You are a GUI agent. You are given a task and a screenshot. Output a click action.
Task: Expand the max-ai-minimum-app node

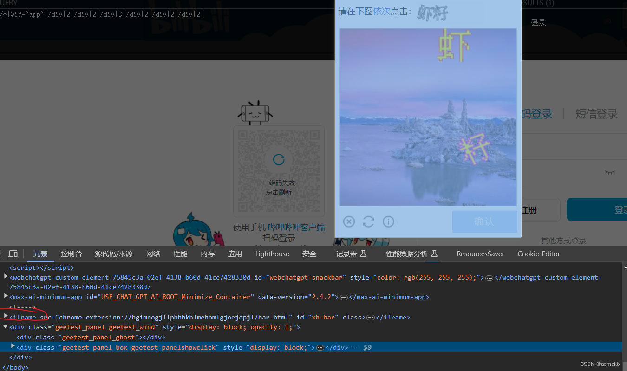pos(6,296)
